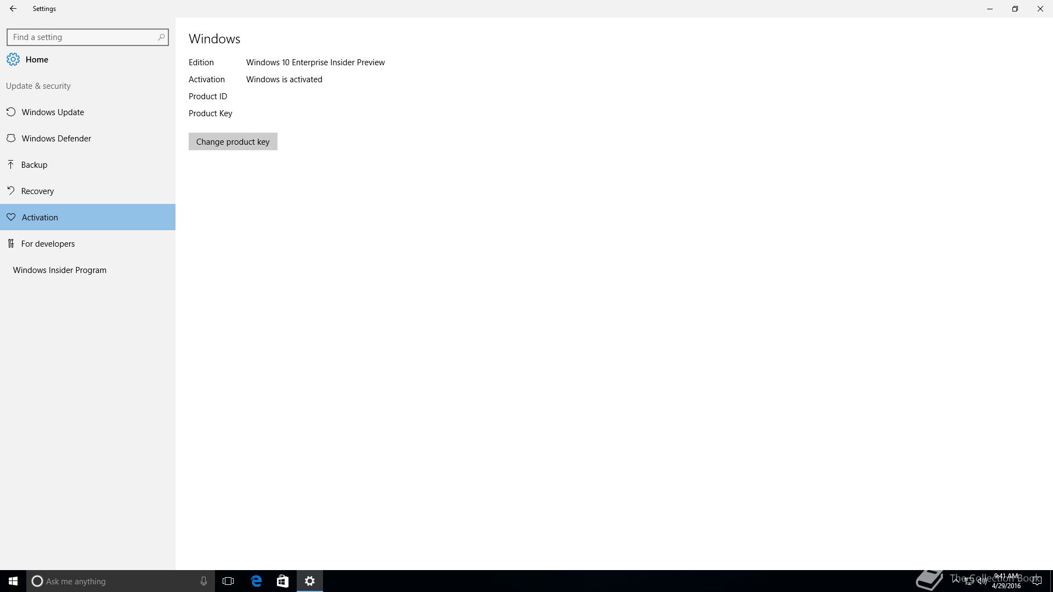The image size is (1053, 592).
Task: Click the back arrow in Settings title bar
Action: click(x=13, y=9)
